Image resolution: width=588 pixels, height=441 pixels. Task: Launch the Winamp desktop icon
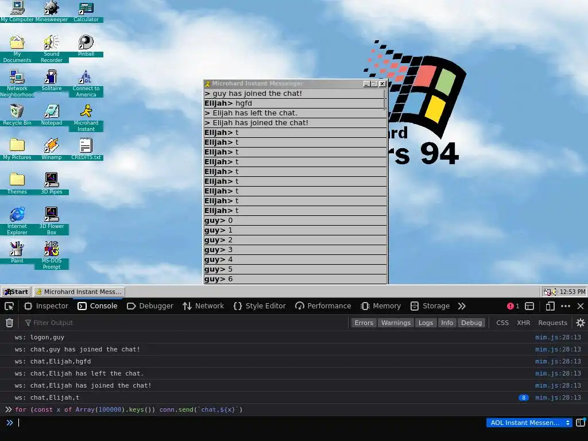tap(51, 149)
